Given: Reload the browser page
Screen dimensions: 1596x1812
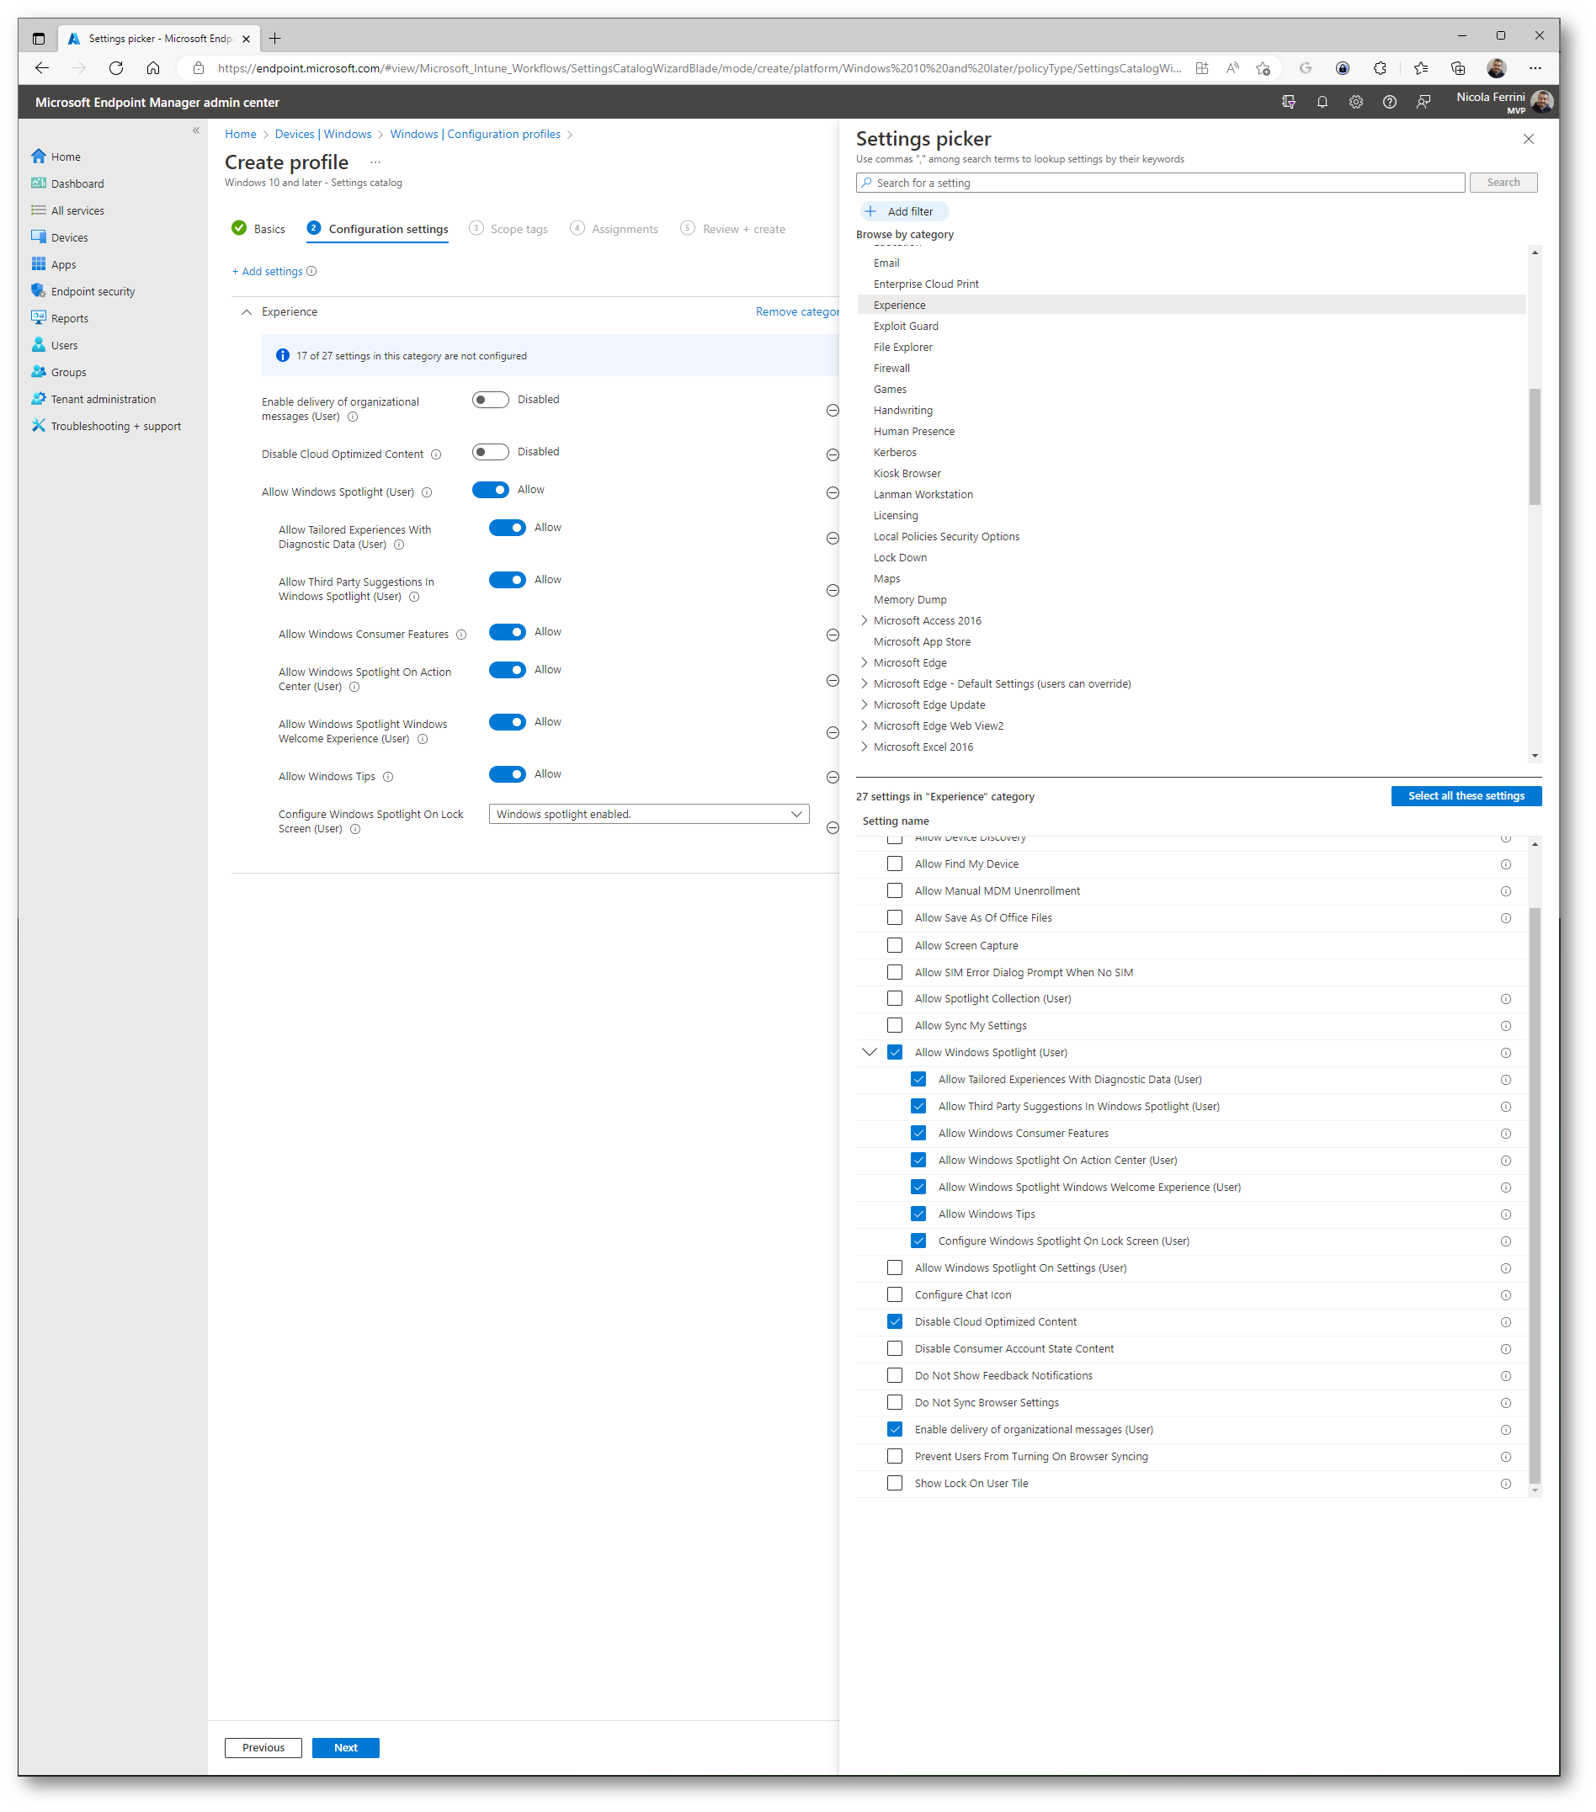Looking at the screenshot, I should pyautogui.click(x=116, y=68).
